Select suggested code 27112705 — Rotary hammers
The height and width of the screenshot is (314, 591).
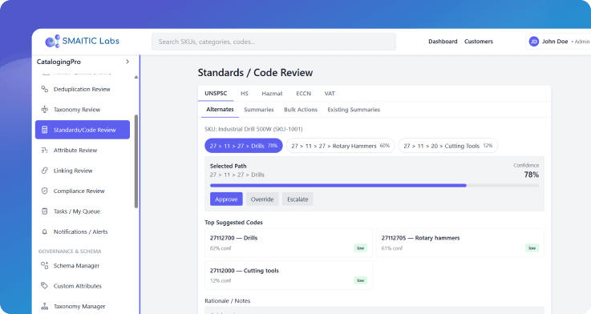coord(459,243)
